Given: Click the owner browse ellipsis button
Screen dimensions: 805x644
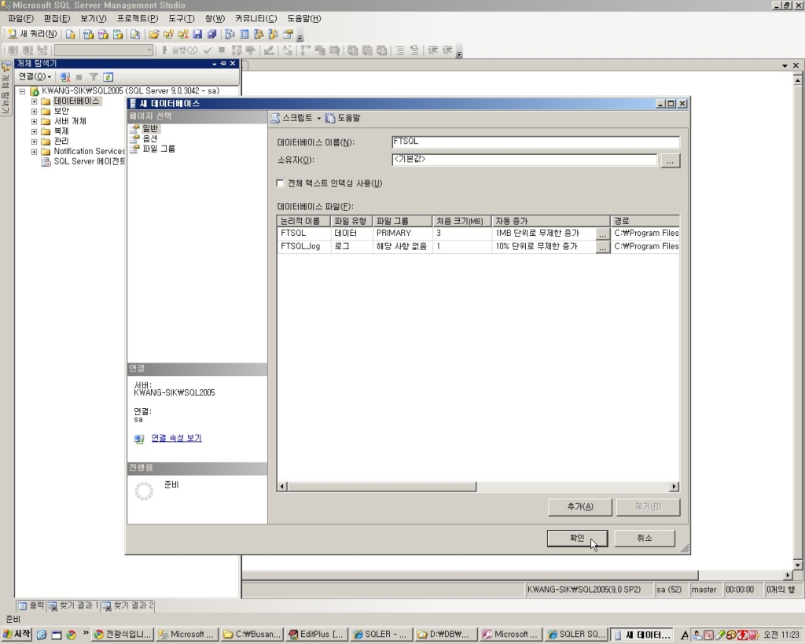Looking at the screenshot, I should click(670, 160).
